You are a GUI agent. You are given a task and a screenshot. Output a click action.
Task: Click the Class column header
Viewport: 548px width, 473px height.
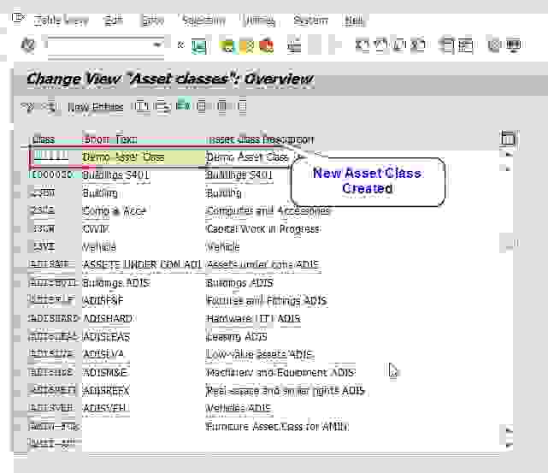tap(44, 139)
